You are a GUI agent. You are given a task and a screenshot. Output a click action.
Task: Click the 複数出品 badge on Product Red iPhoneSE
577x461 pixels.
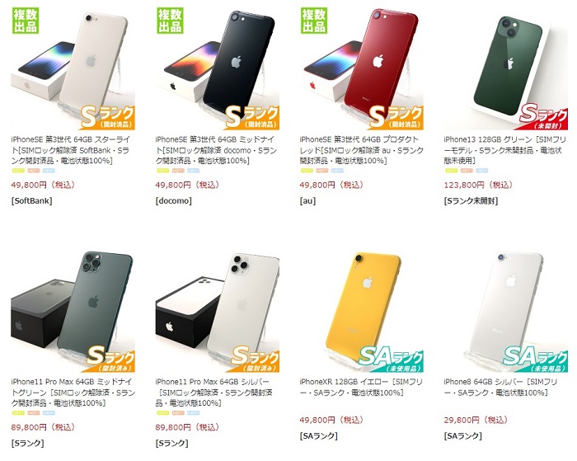coord(314,21)
